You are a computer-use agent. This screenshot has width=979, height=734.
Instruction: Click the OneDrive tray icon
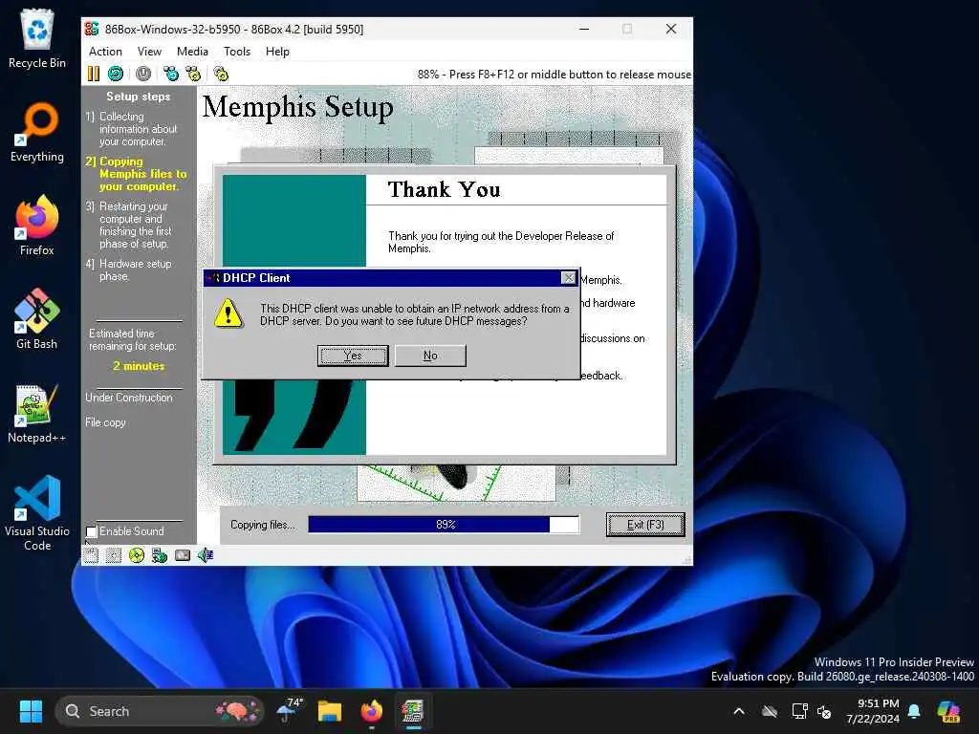(770, 711)
